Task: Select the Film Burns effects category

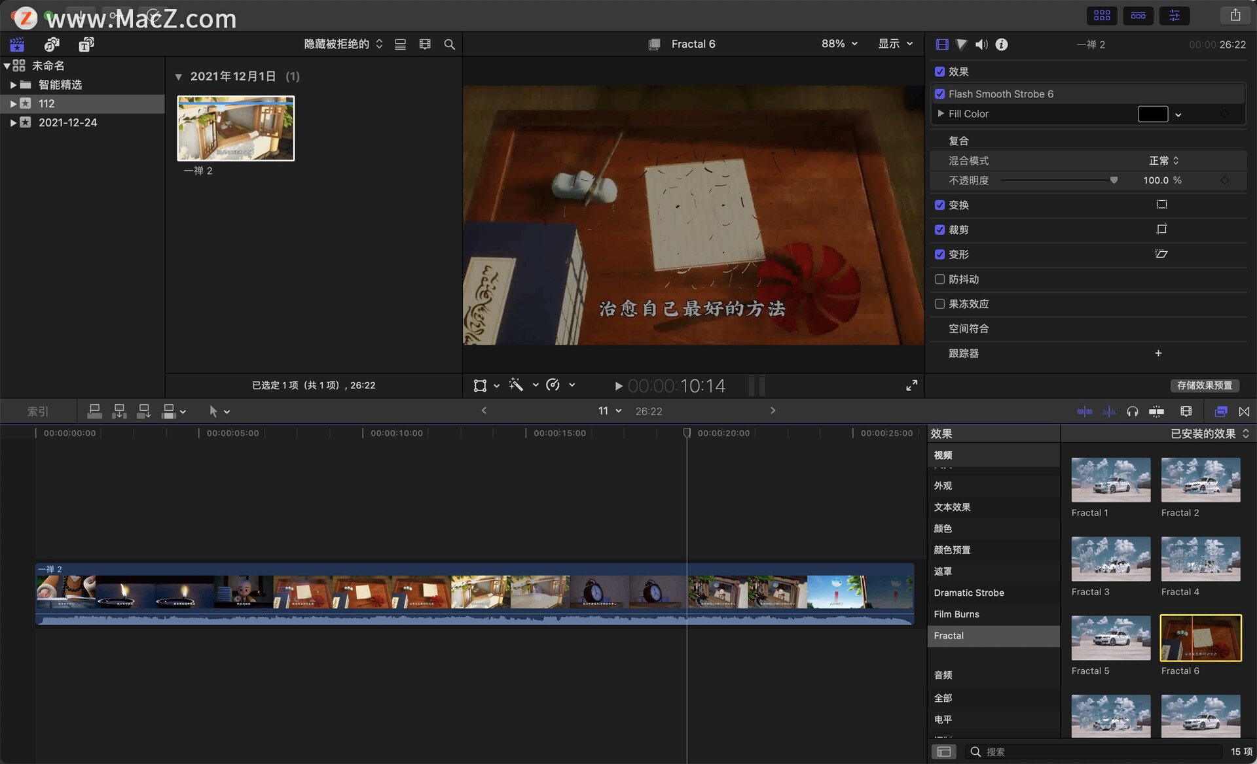Action: [x=956, y=614]
